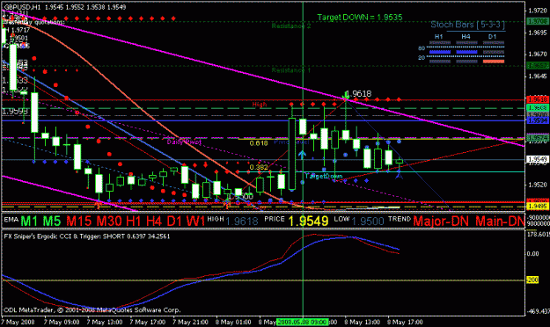The width and height of the screenshot is (550, 327).
Task: Click the 1.9520 price axis label
Action: click(x=538, y=185)
